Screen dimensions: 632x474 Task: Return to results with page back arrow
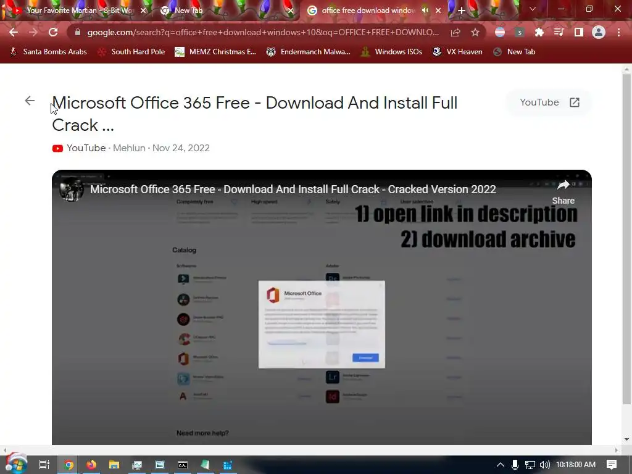point(30,101)
